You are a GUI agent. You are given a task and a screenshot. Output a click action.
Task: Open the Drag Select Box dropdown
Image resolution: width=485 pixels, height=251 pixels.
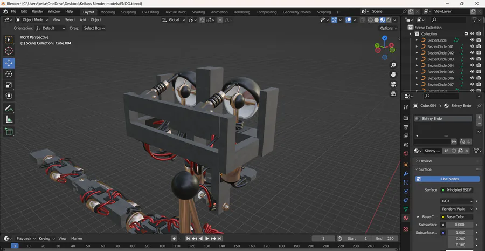tap(94, 28)
